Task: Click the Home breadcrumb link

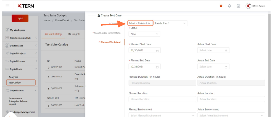Action: (47, 20)
